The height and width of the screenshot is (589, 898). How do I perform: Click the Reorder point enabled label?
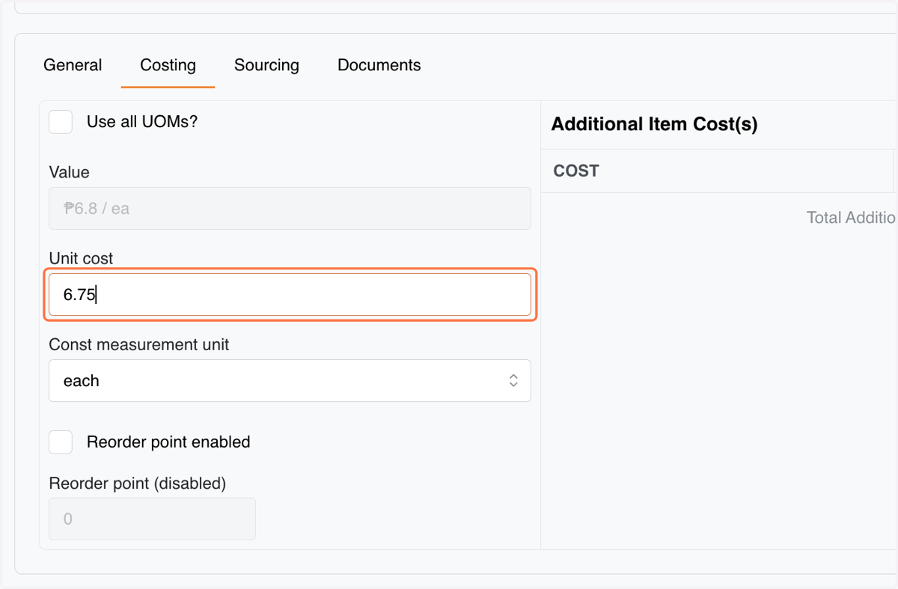(x=168, y=442)
